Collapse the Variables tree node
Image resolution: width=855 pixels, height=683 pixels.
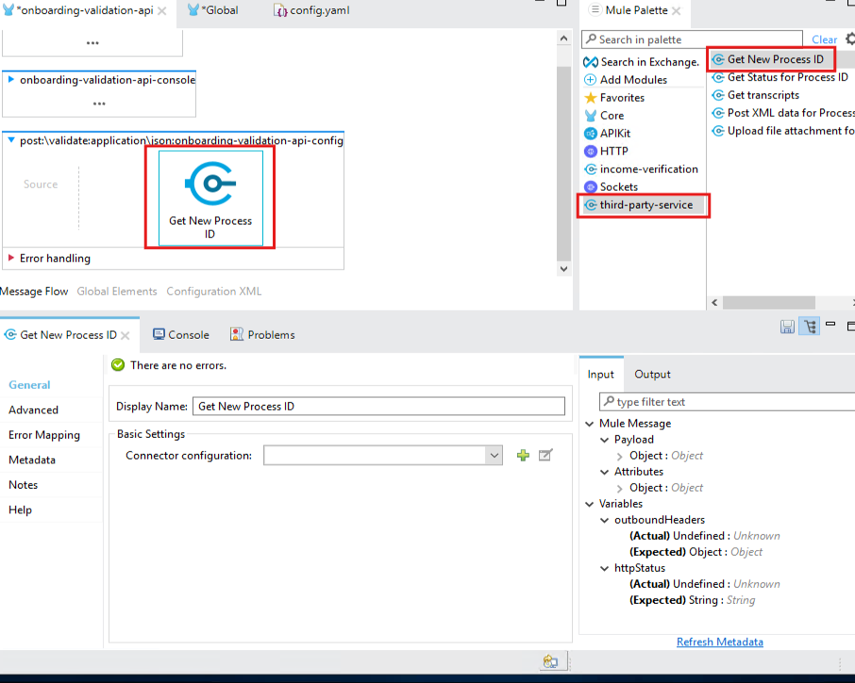coord(590,504)
